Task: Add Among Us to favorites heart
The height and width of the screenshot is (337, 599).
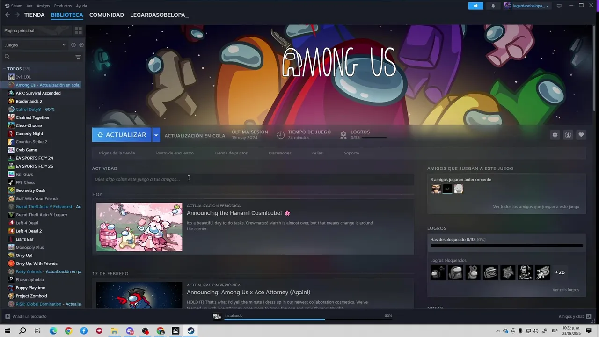Action: coord(581,135)
